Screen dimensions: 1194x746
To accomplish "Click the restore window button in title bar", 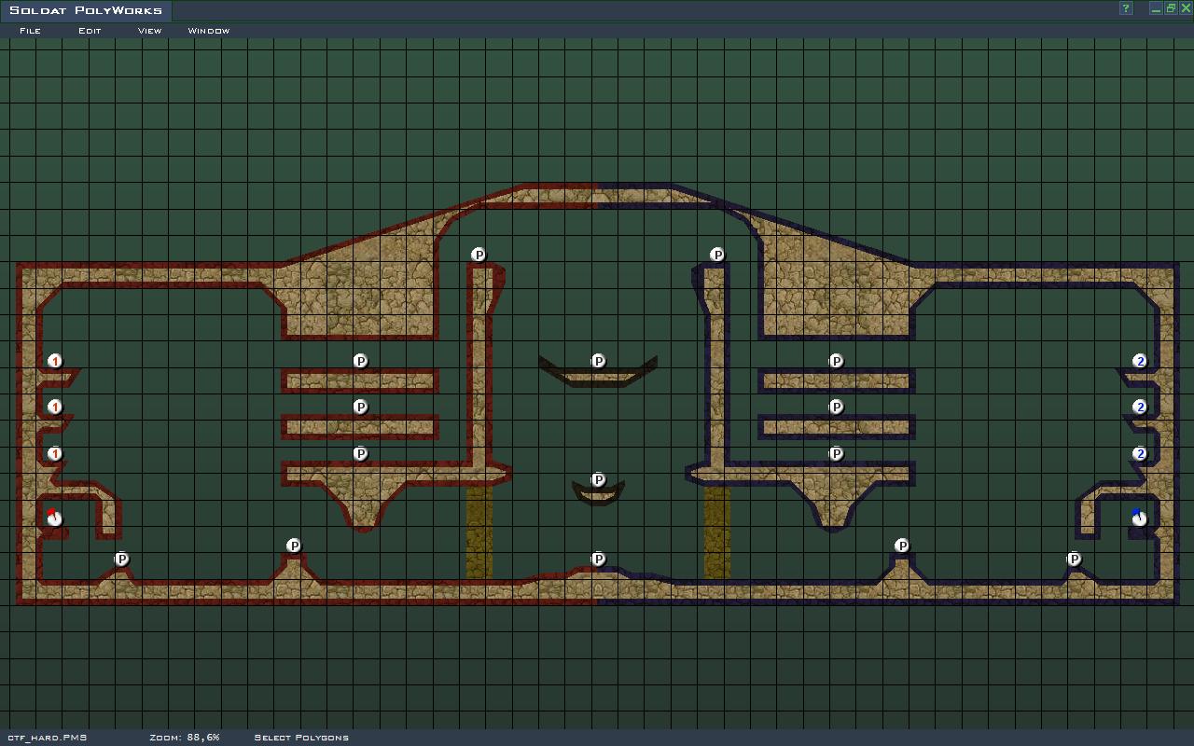I will pos(1171,8).
